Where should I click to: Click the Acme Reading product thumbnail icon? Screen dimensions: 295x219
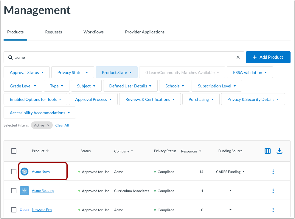24,191
